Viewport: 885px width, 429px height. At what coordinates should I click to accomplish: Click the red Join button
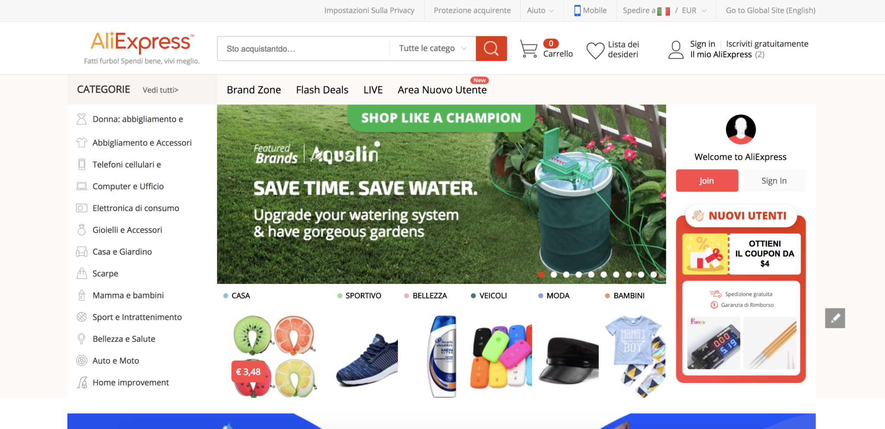coord(707,180)
